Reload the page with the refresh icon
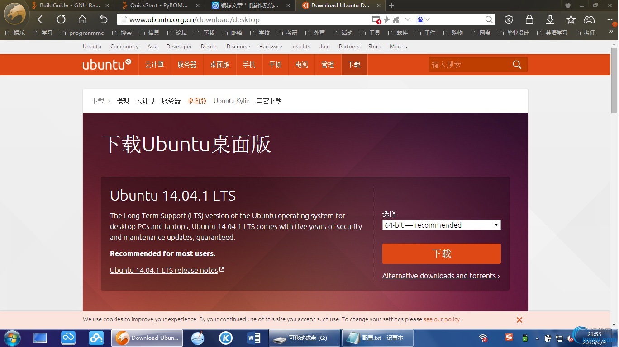Screen dimensions: 619x347 [61, 19]
